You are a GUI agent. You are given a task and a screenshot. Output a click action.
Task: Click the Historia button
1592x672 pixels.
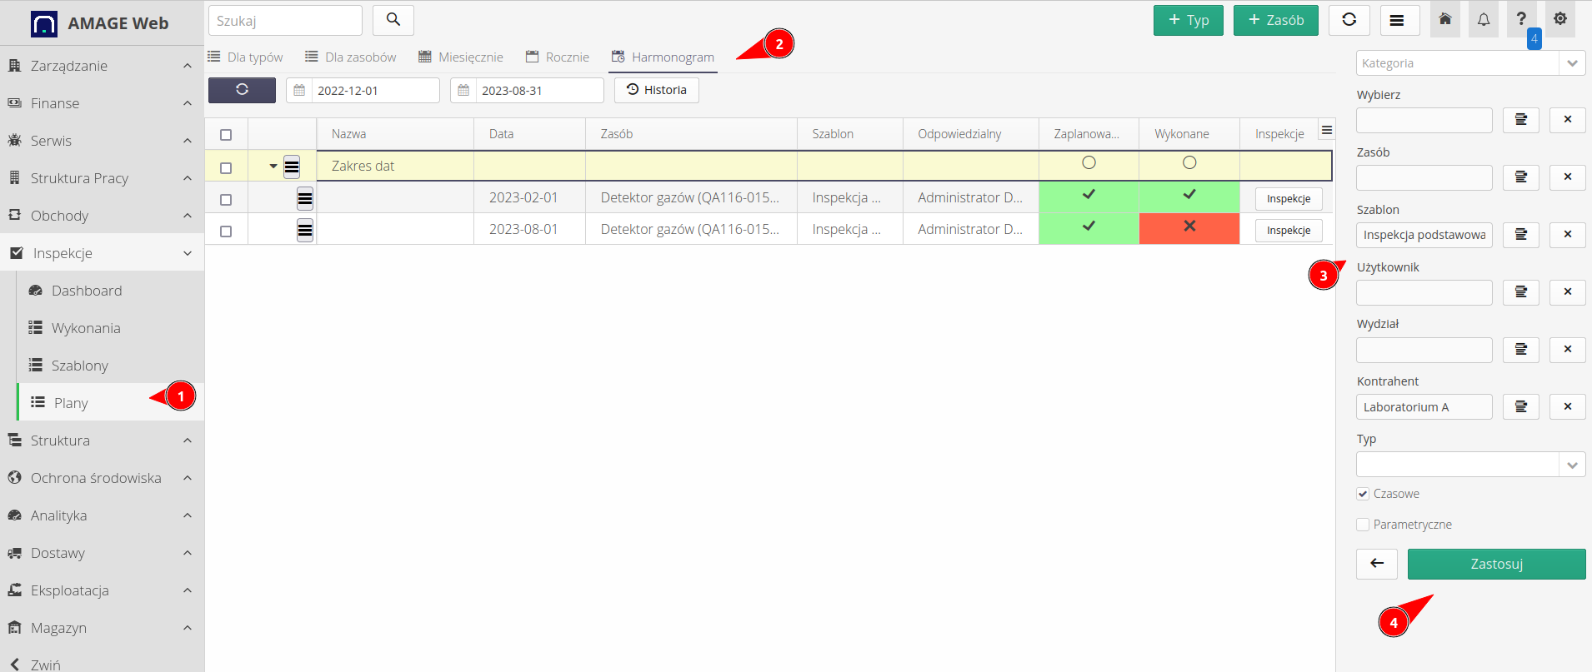point(656,90)
